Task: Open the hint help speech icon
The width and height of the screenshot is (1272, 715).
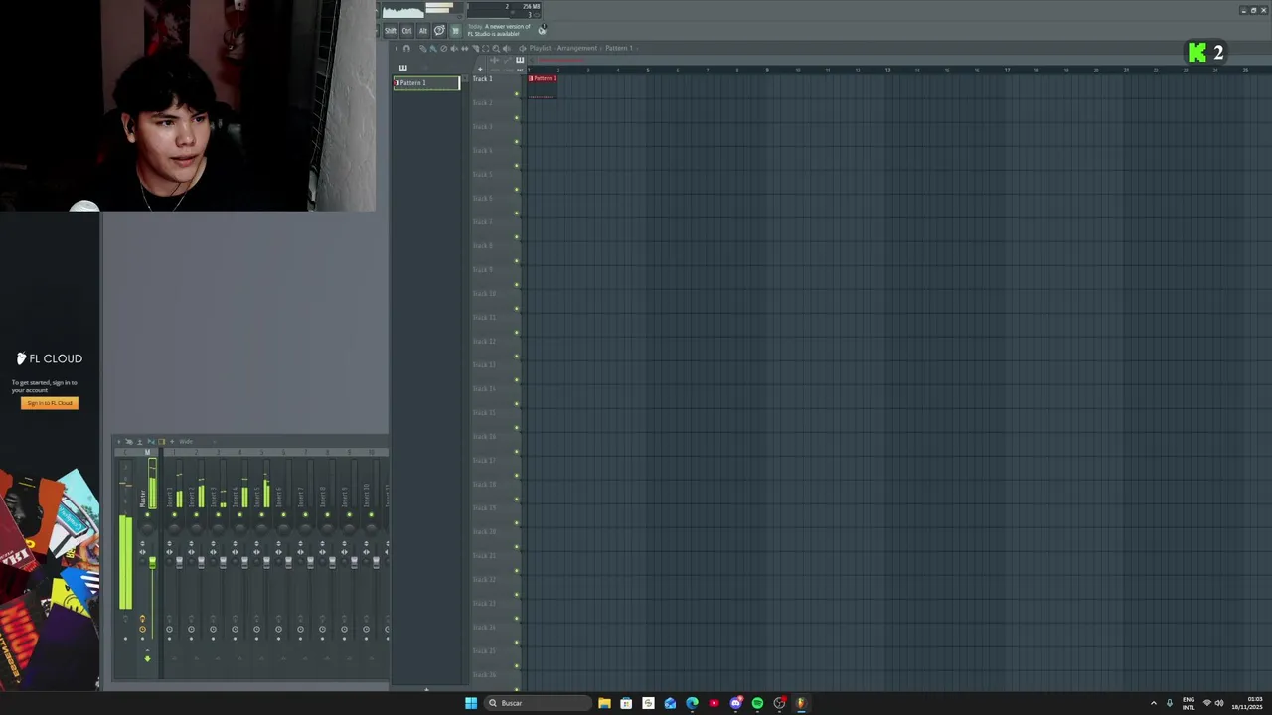Action: point(439,30)
